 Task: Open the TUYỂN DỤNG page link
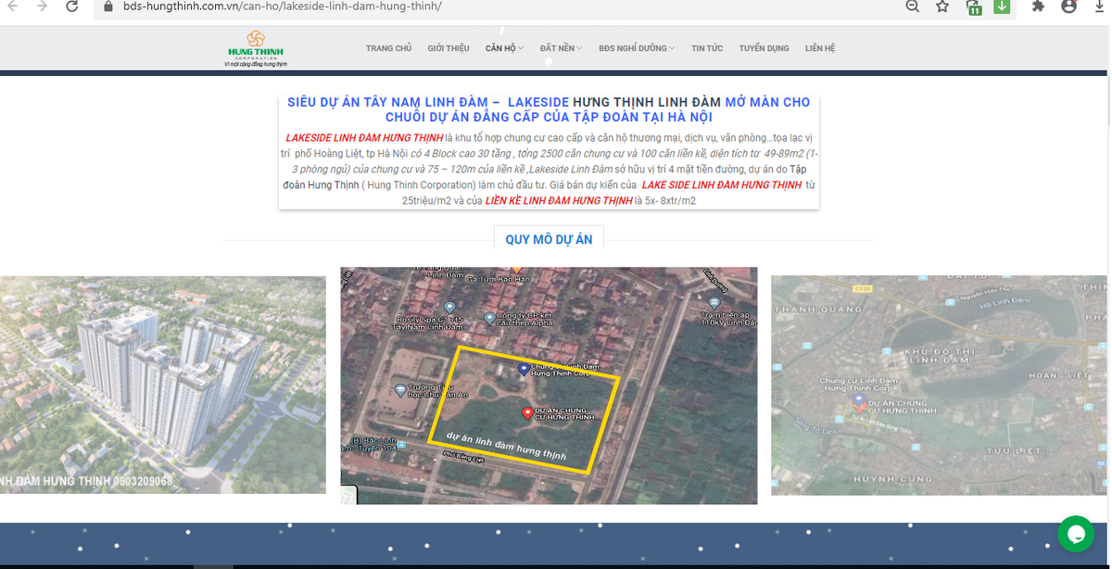pos(764,48)
